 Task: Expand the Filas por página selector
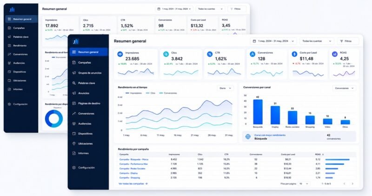click(304, 183)
